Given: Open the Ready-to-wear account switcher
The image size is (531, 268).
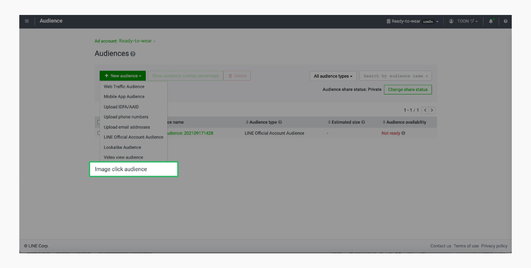Looking at the screenshot, I should coord(413,21).
